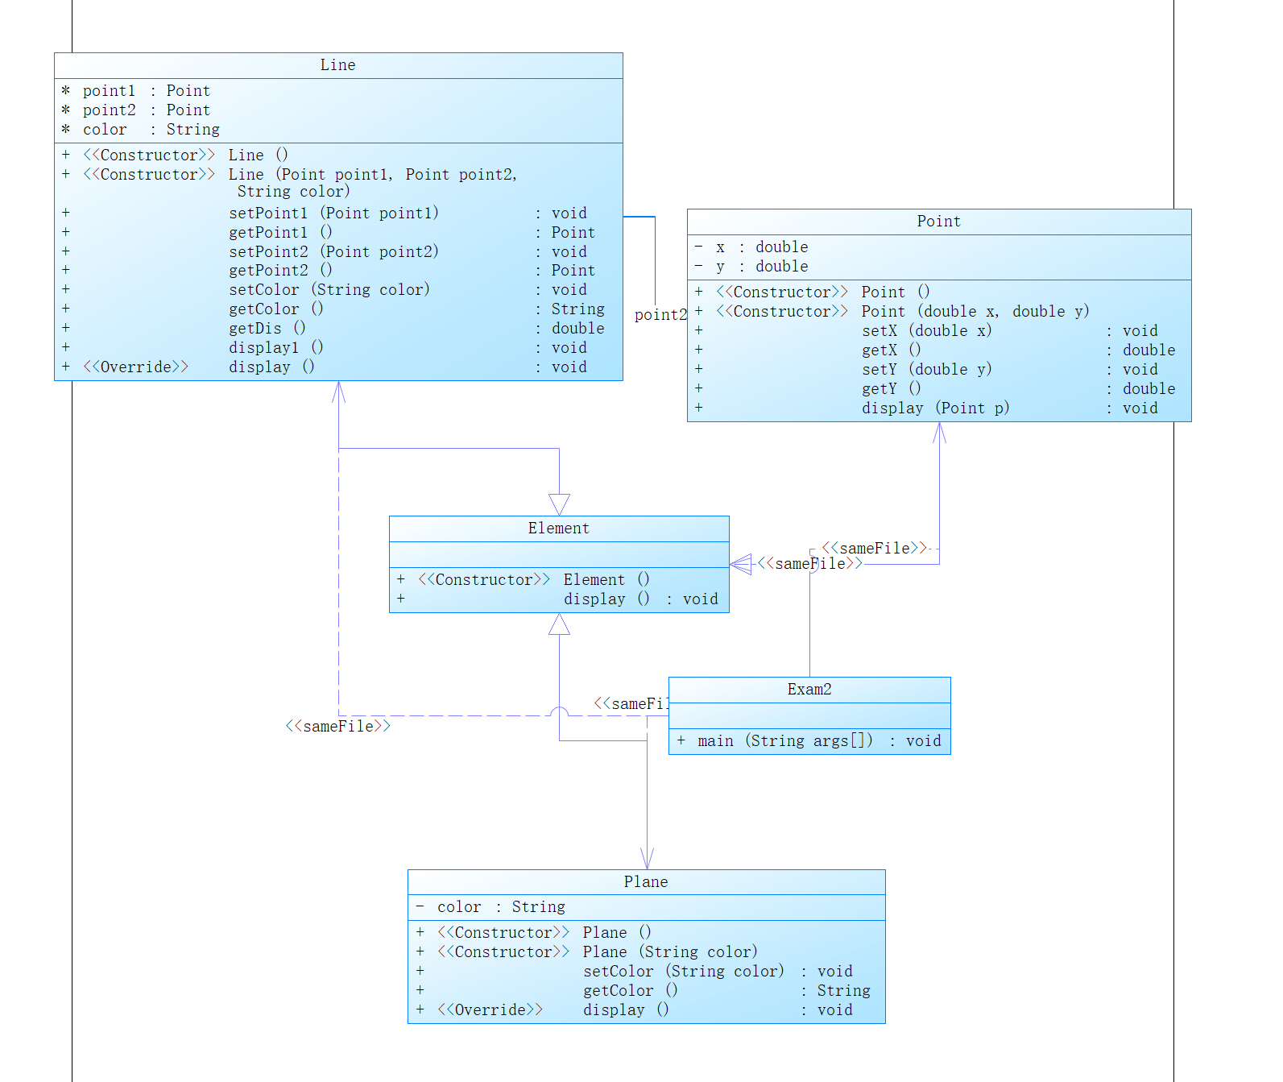
Task: Select the color : String attribute in Line
Action: click(x=151, y=130)
